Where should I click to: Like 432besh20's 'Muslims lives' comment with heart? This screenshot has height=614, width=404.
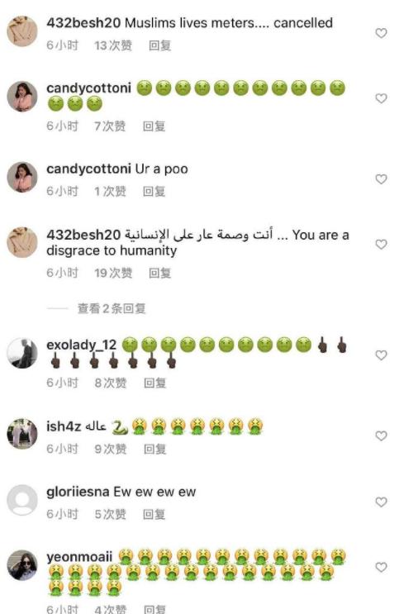tap(381, 33)
